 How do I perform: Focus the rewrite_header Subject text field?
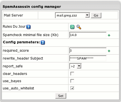[x=88, y=58]
